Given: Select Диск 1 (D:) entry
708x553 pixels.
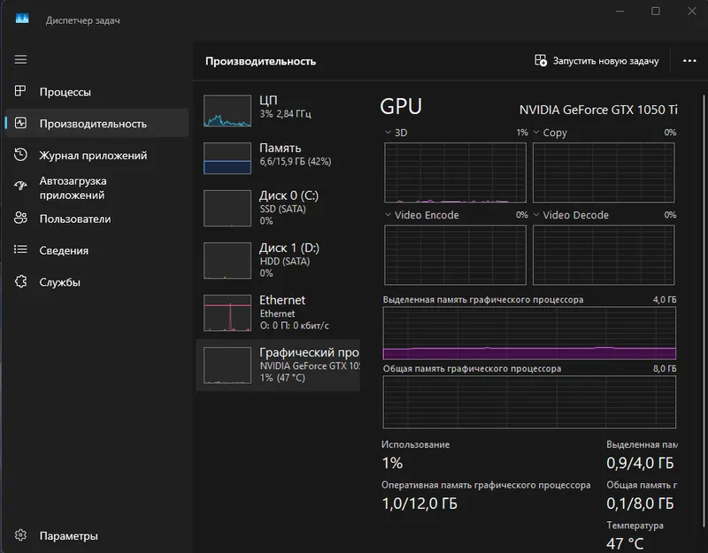Looking at the screenshot, I should click(278, 260).
